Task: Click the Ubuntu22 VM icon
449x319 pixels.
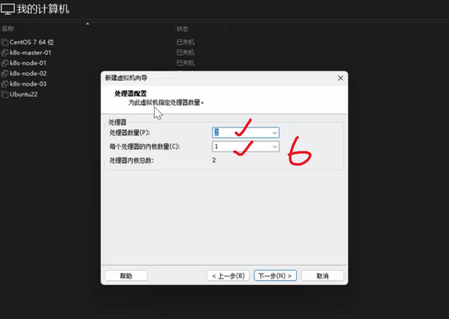Action: 5,95
